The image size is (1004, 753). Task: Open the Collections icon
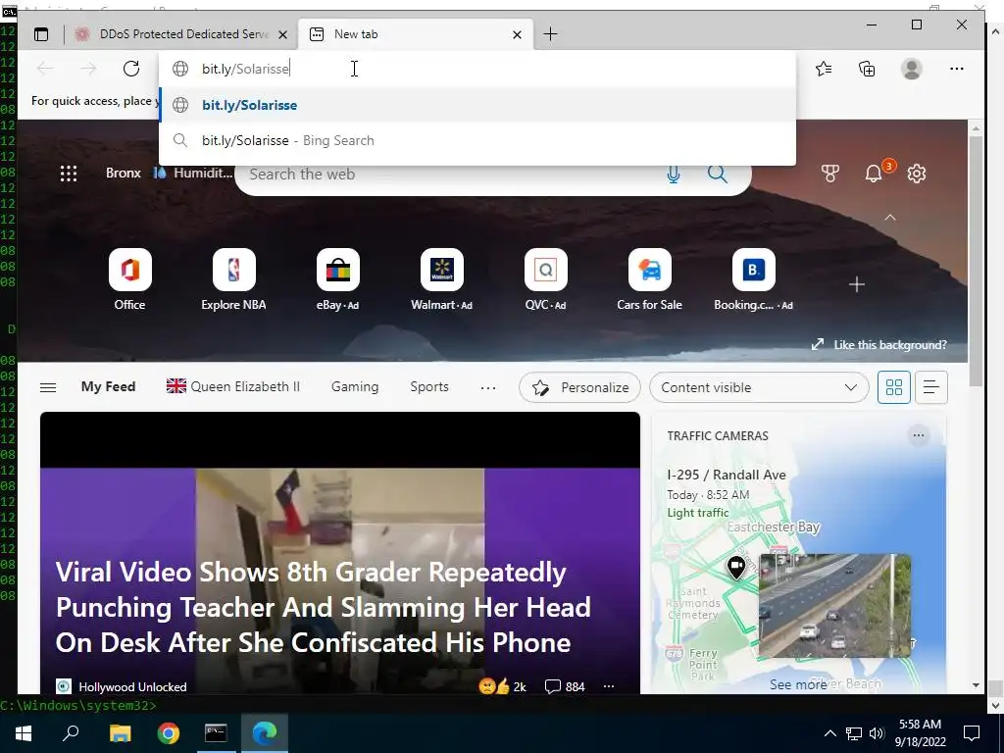(867, 69)
